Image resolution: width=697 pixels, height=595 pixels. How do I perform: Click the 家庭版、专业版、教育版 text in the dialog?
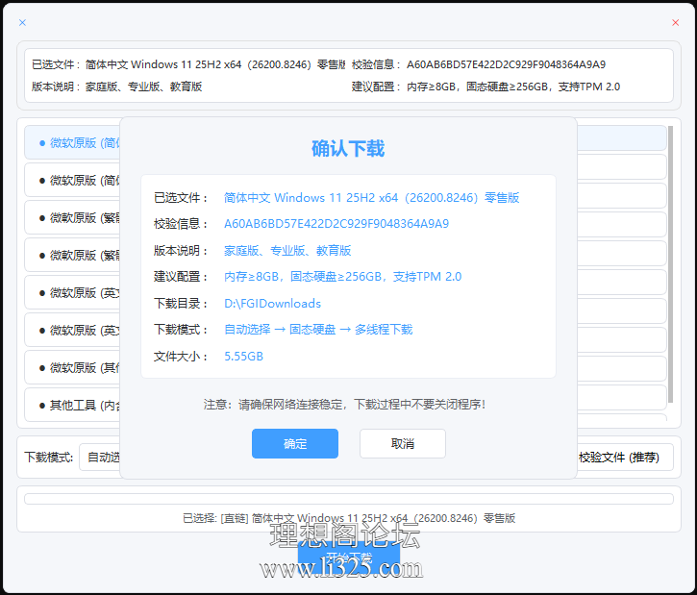click(x=287, y=251)
